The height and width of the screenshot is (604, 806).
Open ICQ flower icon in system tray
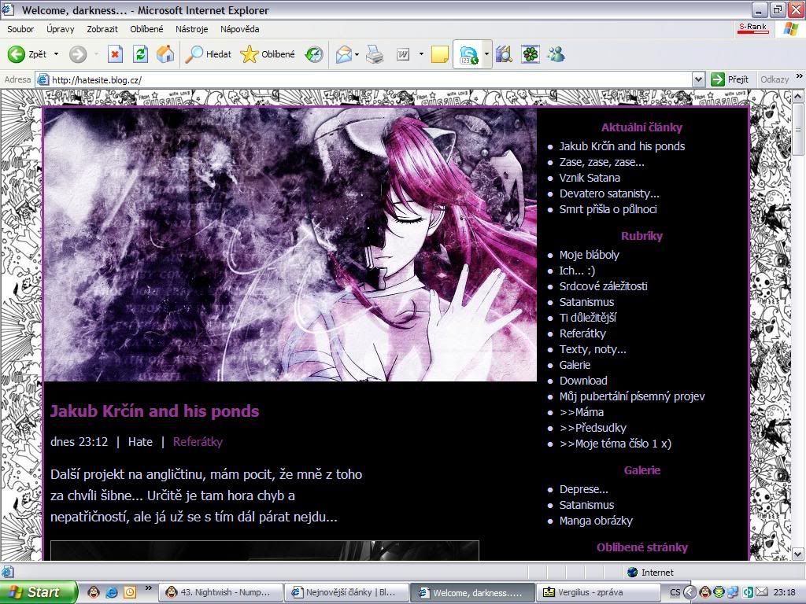pyautogui.click(x=530, y=54)
